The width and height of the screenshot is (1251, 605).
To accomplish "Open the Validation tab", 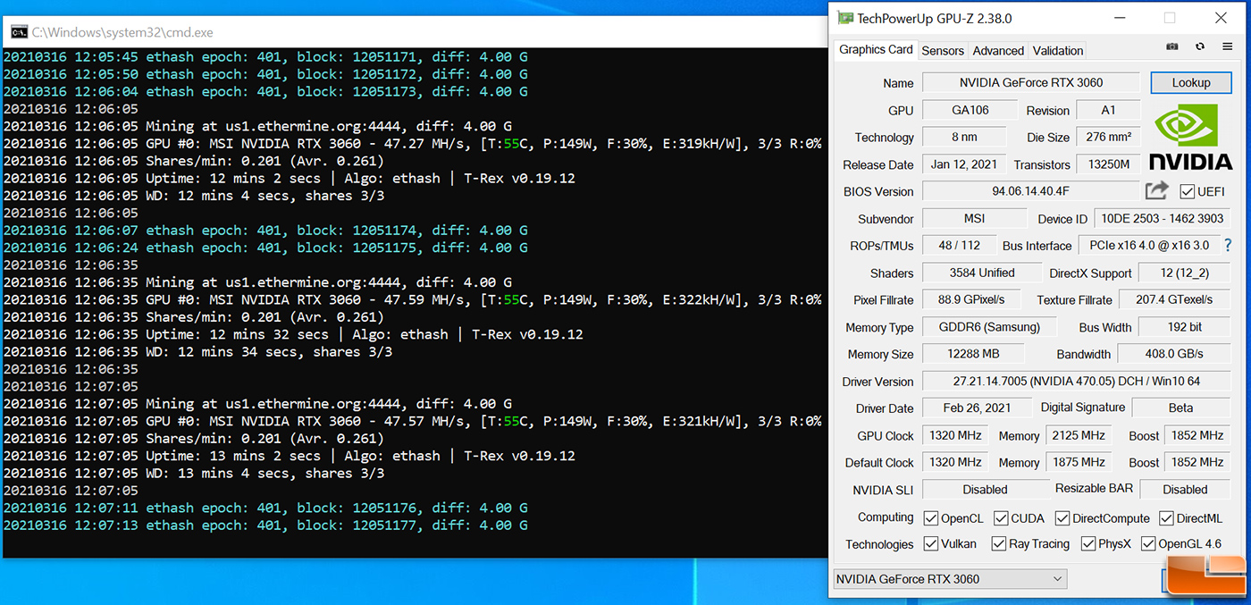I will pyautogui.click(x=1058, y=51).
